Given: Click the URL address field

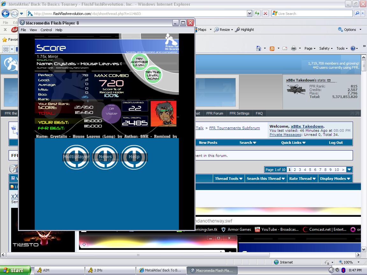Looking at the screenshot, I should pos(140,14).
